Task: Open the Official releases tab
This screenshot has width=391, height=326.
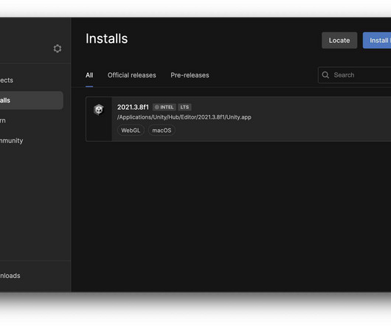Action: [x=131, y=75]
